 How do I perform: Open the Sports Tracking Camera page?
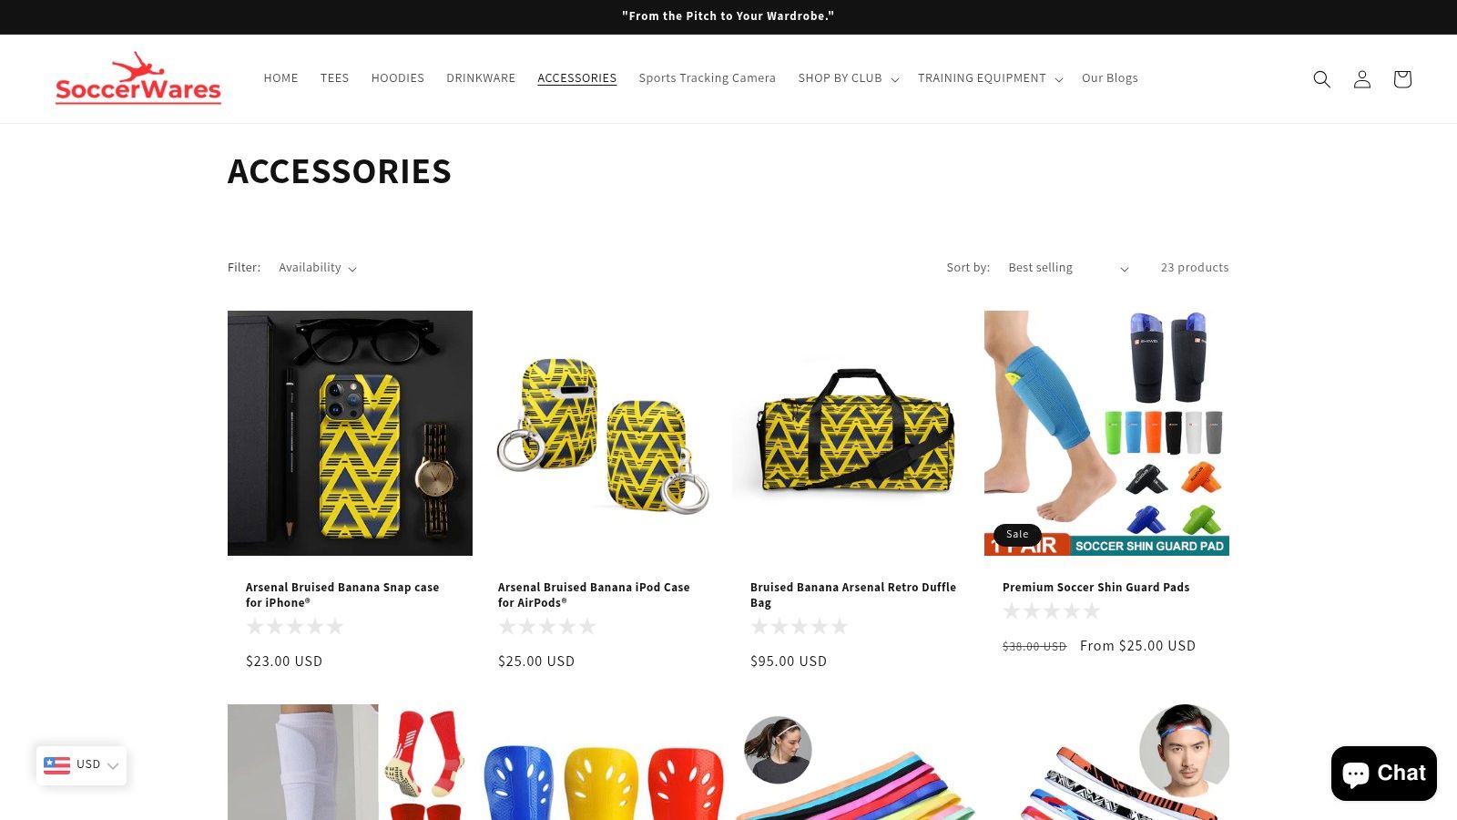[x=708, y=78]
